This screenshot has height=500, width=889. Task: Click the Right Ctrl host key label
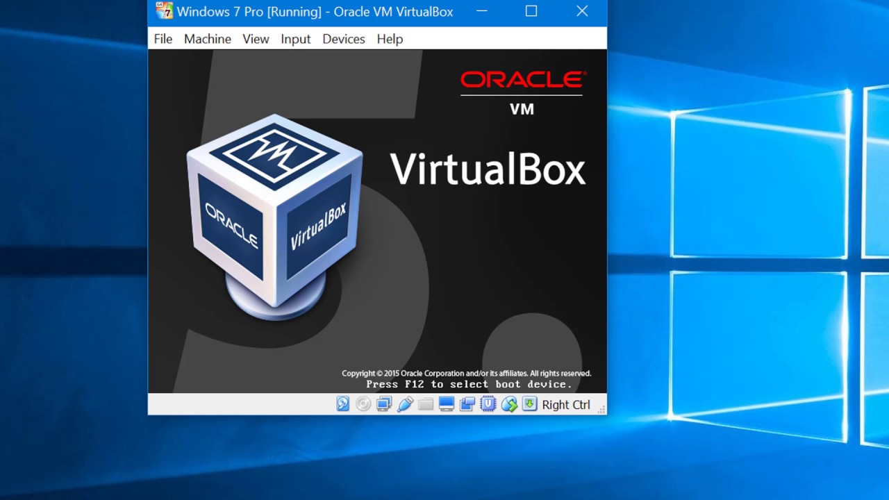pos(566,405)
